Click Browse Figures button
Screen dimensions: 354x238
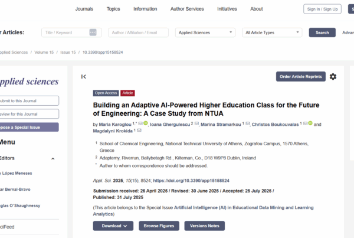click(159, 226)
